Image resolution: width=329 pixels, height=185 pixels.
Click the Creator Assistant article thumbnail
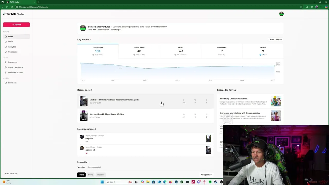pos(276,116)
